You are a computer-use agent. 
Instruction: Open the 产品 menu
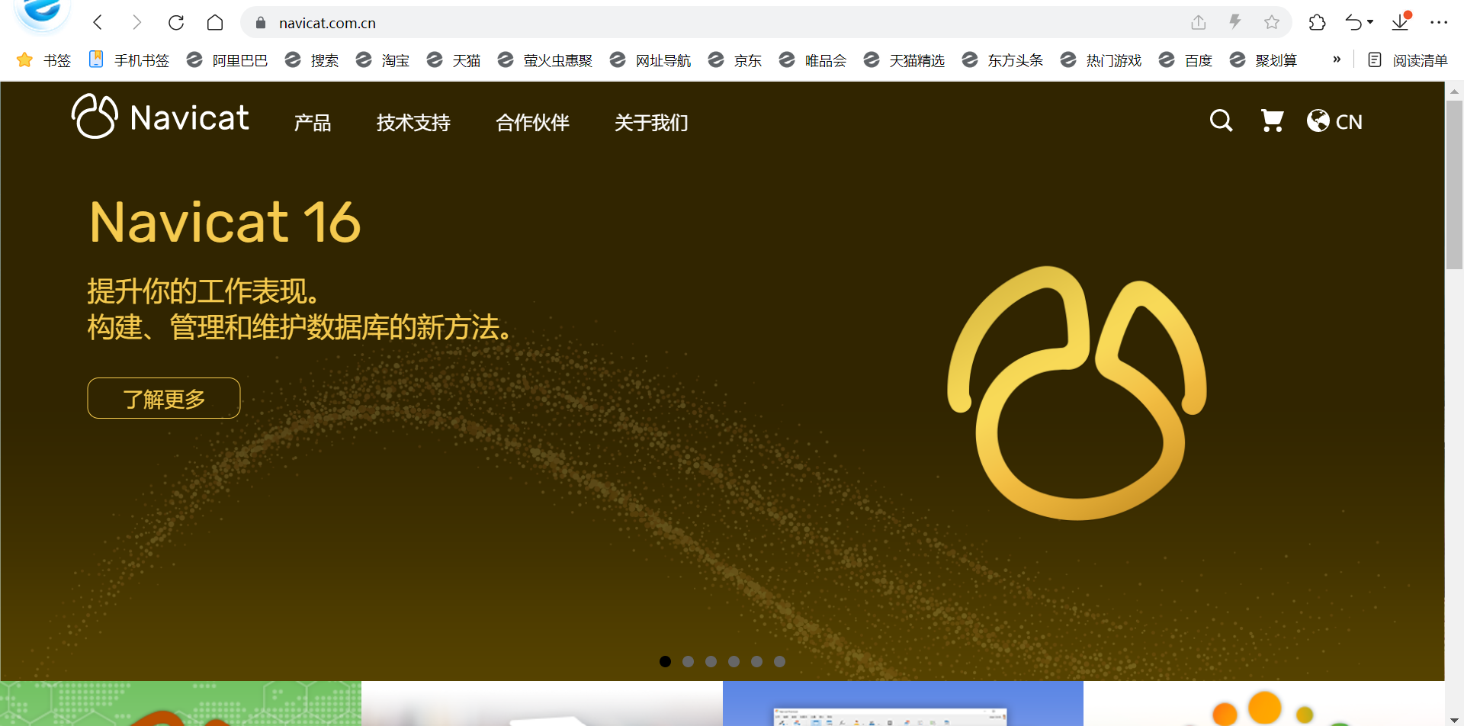click(x=313, y=122)
